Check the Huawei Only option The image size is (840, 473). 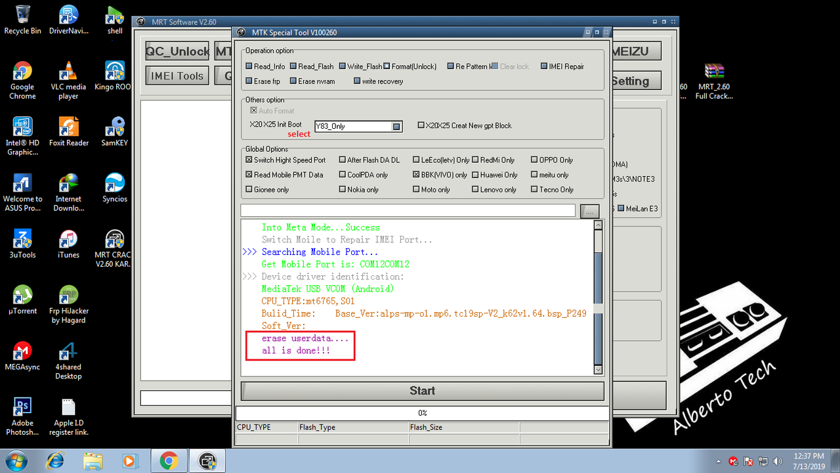[x=475, y=175]
